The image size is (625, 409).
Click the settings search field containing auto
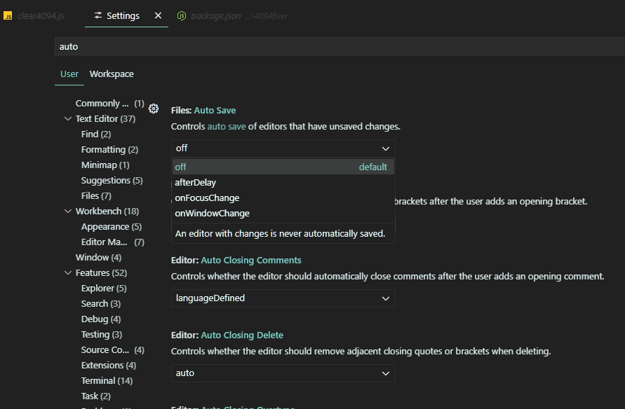pyautogui.click(x=340, y=46)
